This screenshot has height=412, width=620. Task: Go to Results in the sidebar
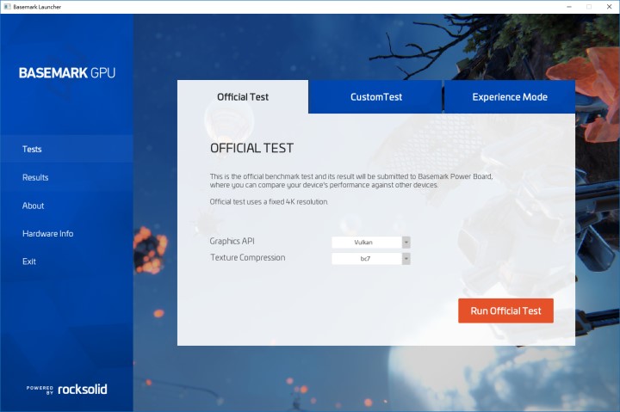pyautogui.click(x=35, y=178)
